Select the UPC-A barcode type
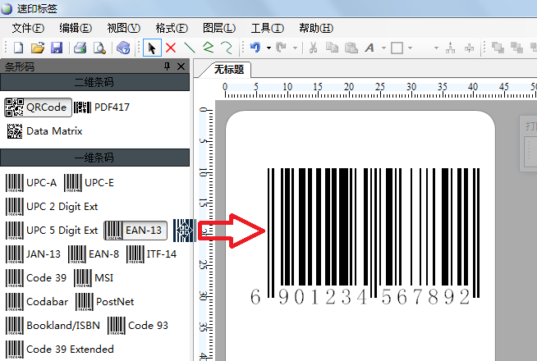This screenshot has width=537, height=361. pyautogui.click(x=31, y=182)
